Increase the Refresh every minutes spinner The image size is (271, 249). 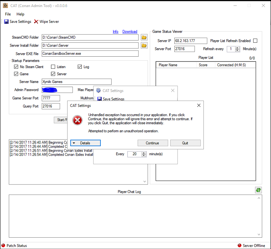pyautogui.click(x=238, y=48)
